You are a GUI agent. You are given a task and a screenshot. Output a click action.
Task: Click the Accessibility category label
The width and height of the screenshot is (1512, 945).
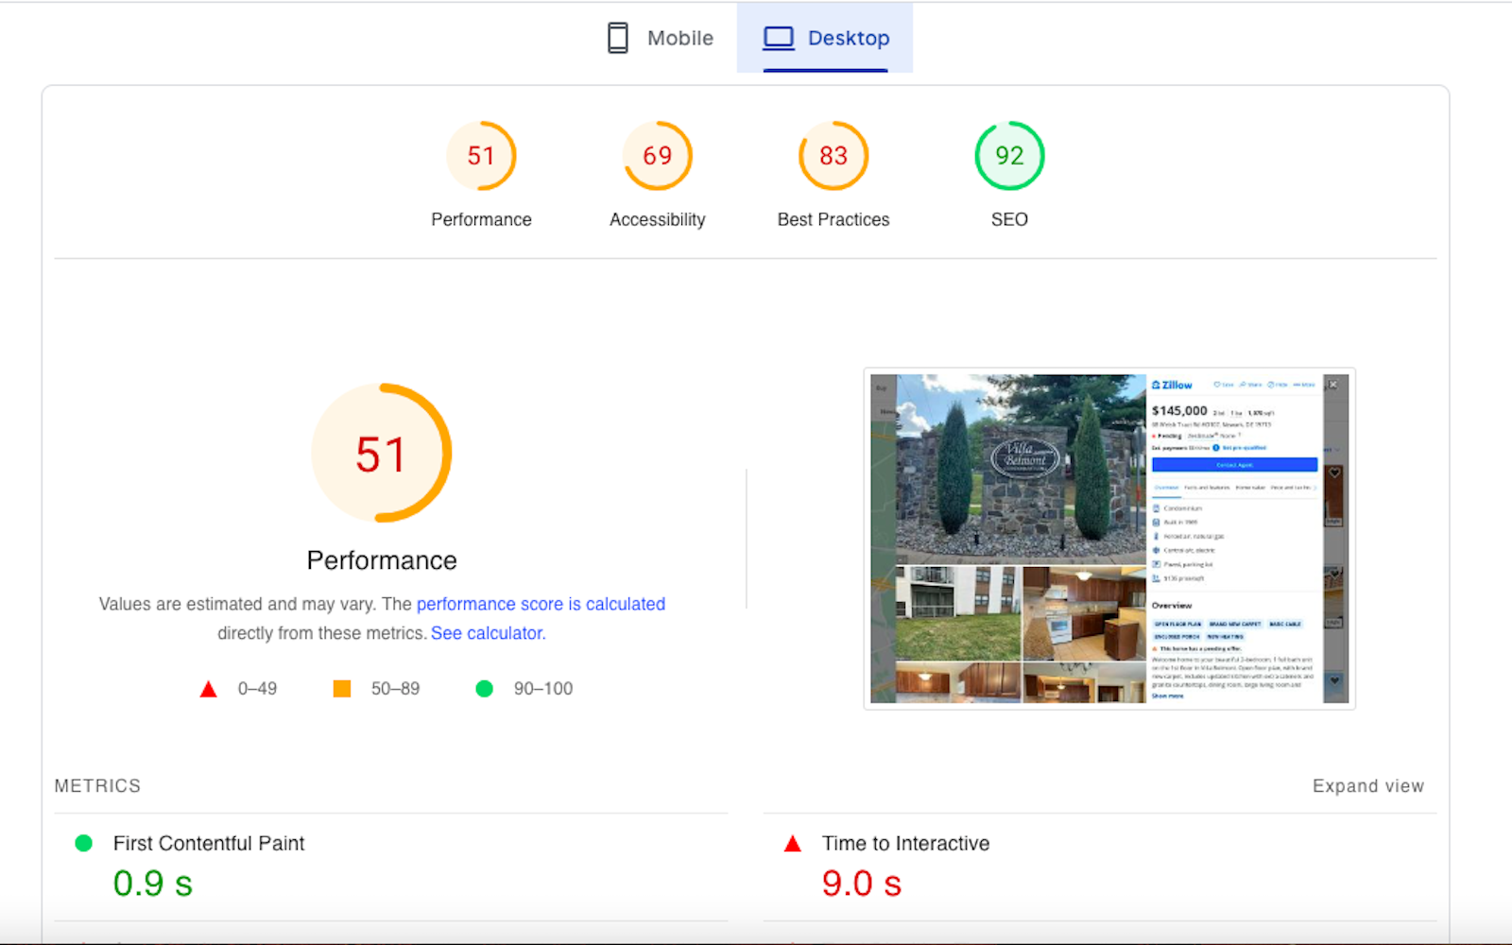(x=658, y=219)
